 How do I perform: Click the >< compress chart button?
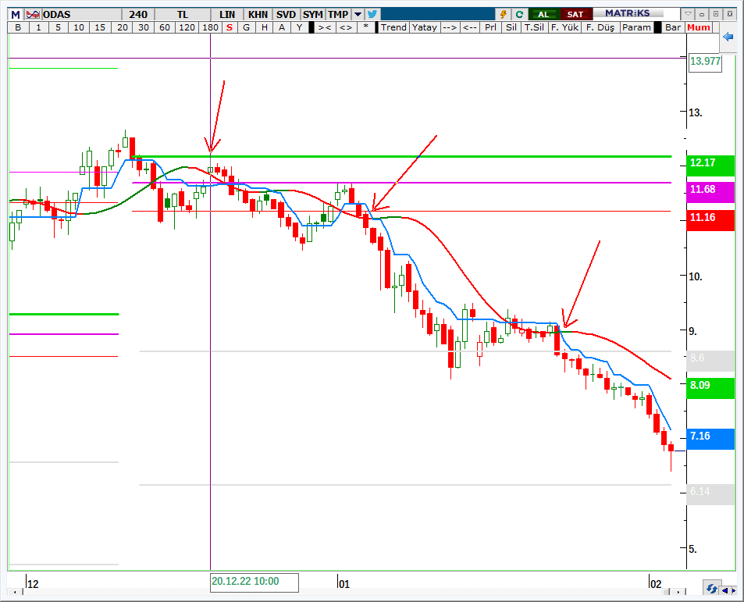(325, 27)
